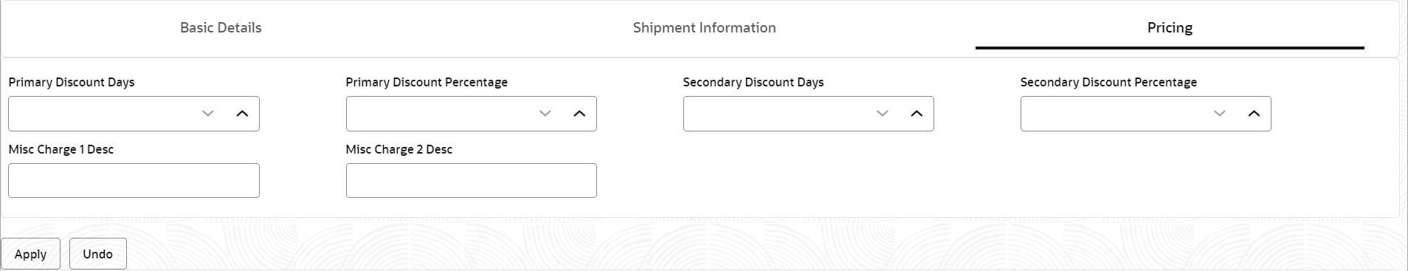Click the Undo button
Viewport: 1408px width, 271px height.
coord(98,254)
